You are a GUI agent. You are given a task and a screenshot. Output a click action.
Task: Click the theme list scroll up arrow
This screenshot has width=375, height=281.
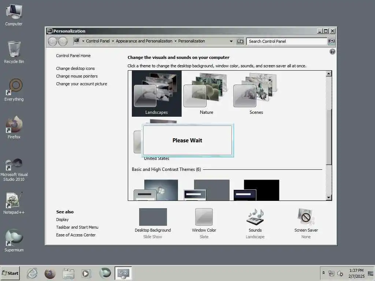click(x=329, y=74)
